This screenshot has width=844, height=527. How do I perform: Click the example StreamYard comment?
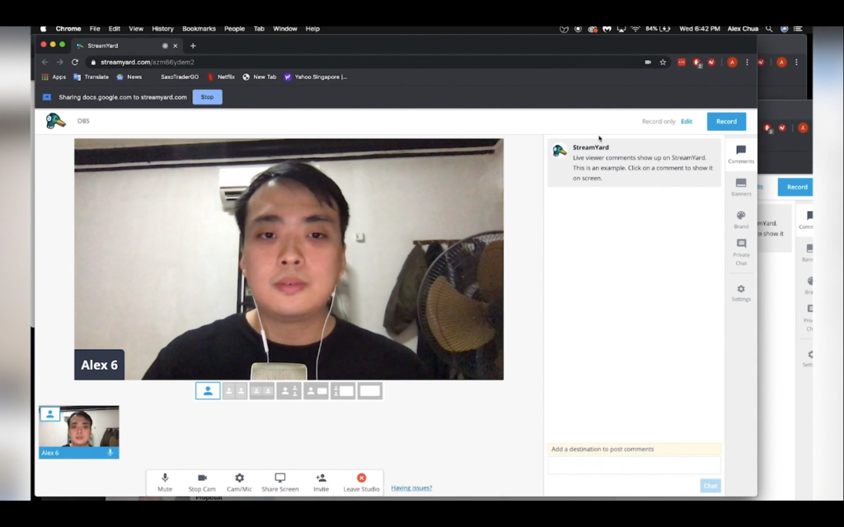(634, 162)
